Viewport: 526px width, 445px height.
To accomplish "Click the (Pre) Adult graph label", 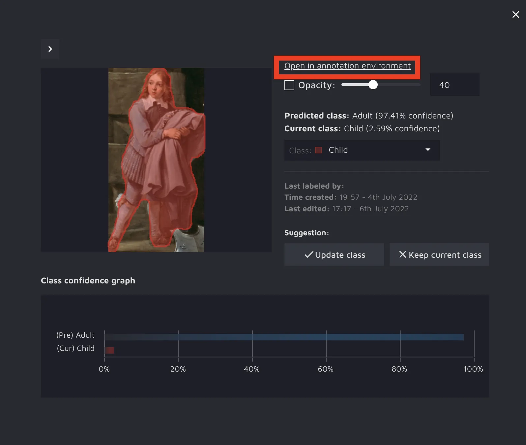I will 75,335.
